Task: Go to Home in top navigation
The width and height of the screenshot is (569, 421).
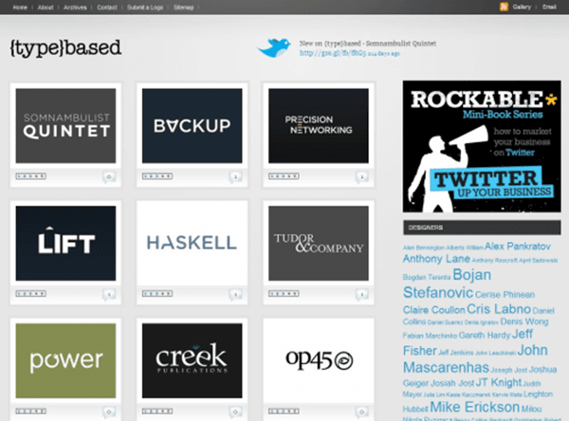Action: click(x=20, y=8)
